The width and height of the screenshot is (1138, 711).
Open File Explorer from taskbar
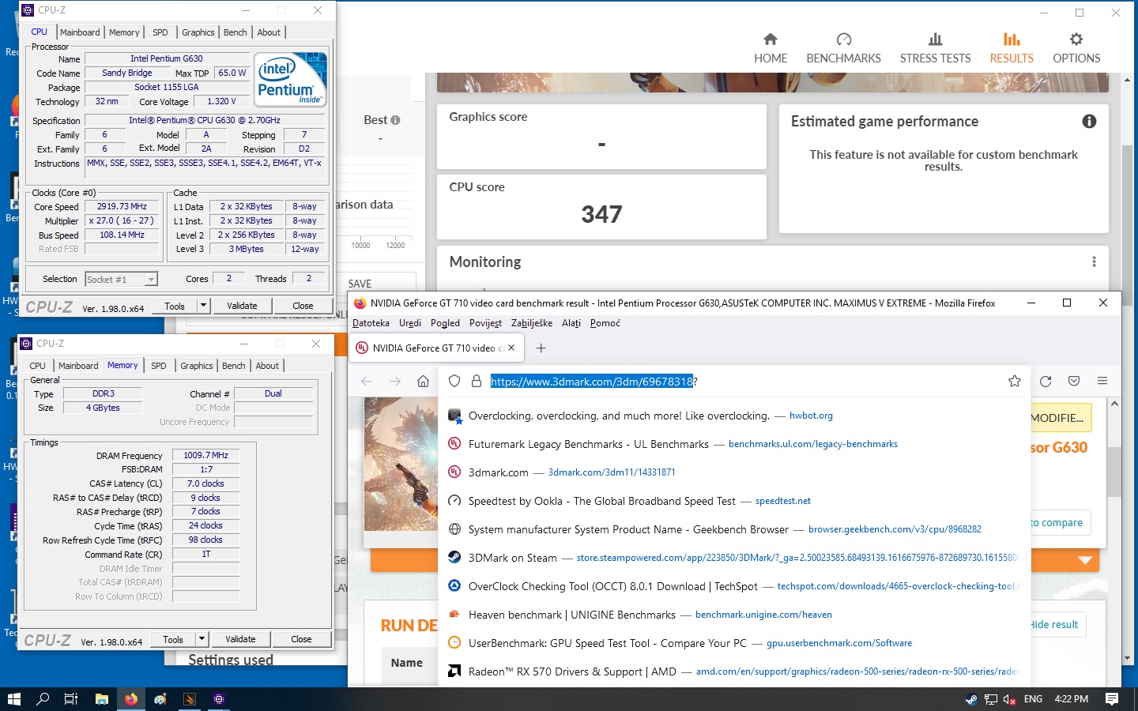101,699
